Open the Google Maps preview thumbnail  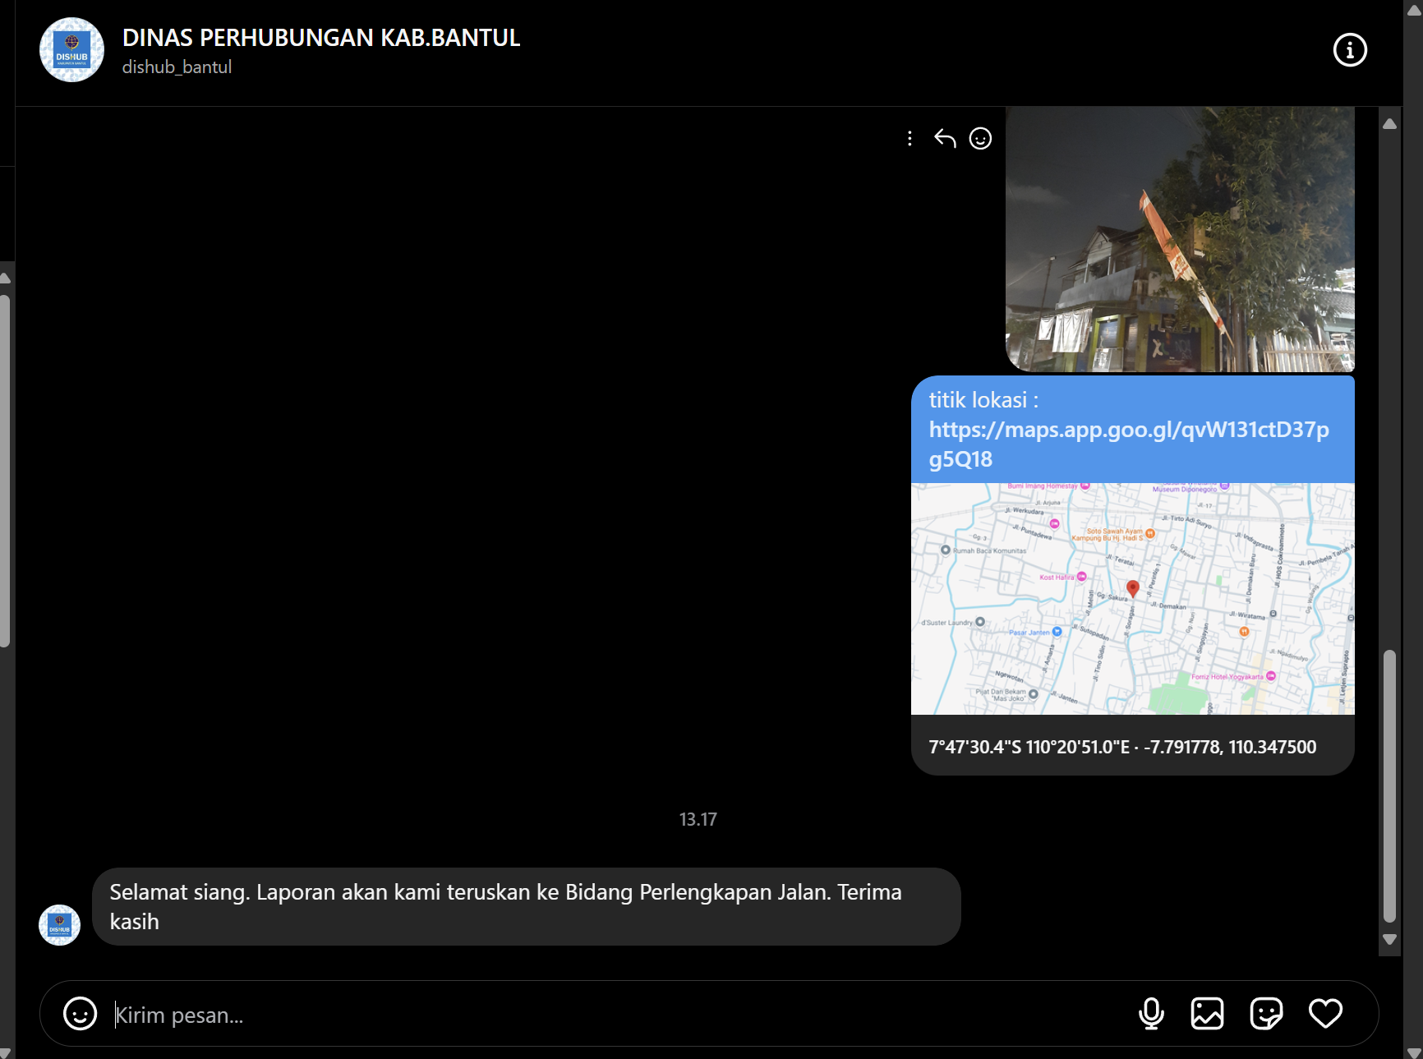pos(1132,598)
